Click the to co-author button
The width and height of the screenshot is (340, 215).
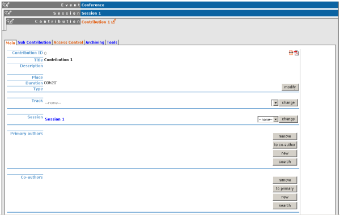284,145
